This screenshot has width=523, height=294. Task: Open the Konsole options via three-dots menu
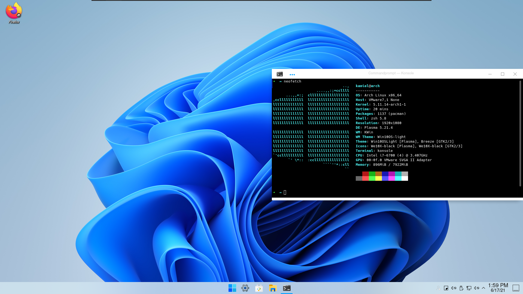pyautogui.click(x=292, y=74)
